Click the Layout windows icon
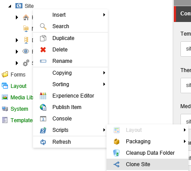Image resolution: width=191 pixels, height=171 pixels. coord(5,86)
